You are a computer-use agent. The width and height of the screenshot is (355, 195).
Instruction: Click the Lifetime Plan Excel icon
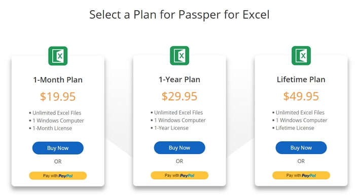[x=301, y=56]
